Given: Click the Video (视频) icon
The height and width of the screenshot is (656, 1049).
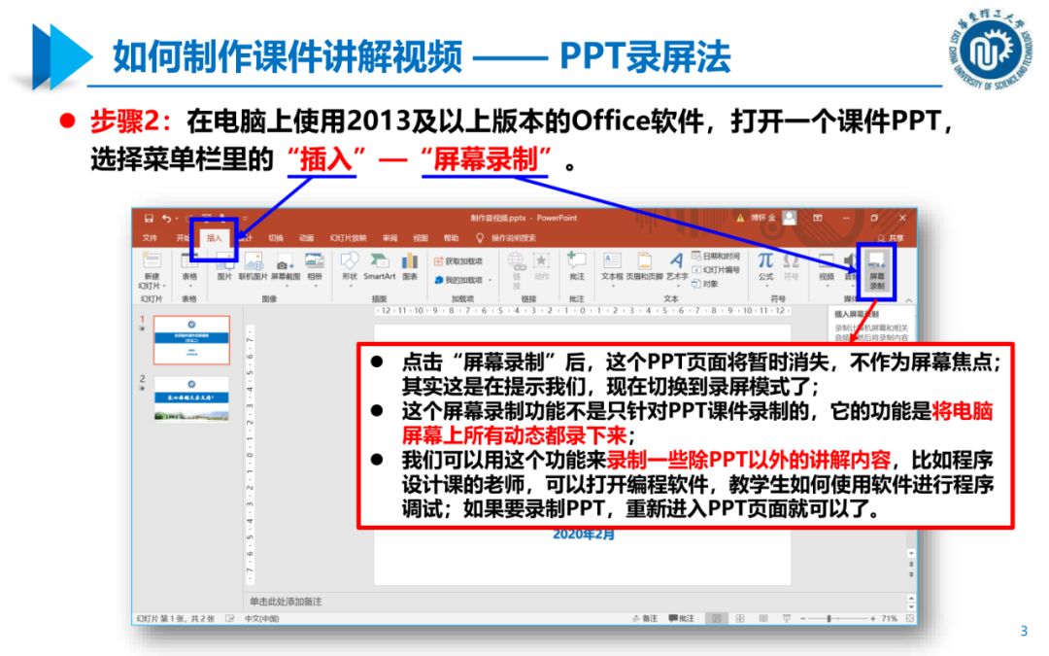Looking at the screenshot, I should [x=827, y=261].
